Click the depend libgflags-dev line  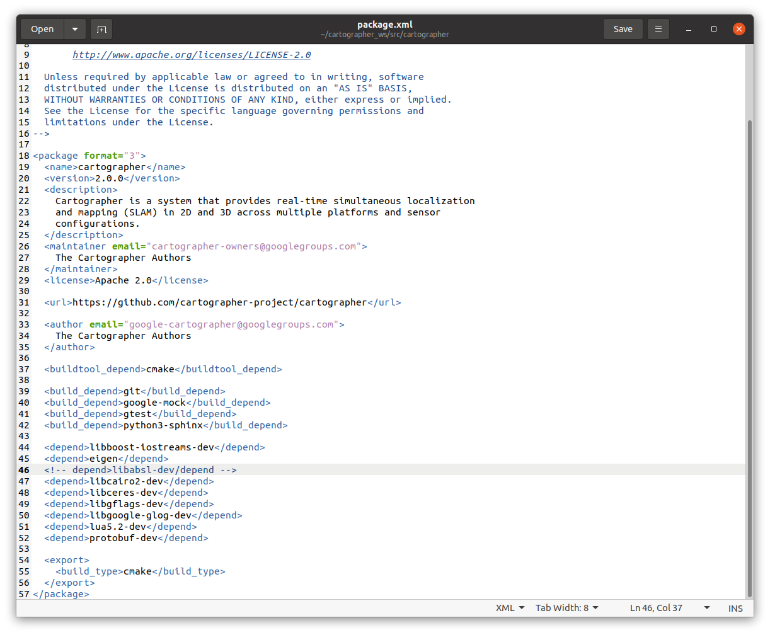[x=129, y=504]
